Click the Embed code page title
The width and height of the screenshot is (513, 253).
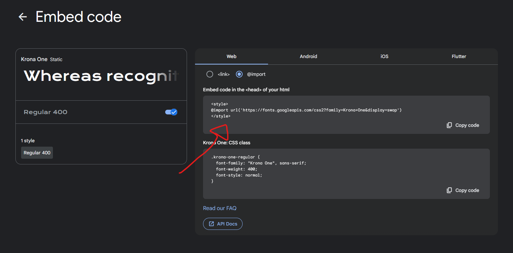pyautogui.click(x=79, y=17)
